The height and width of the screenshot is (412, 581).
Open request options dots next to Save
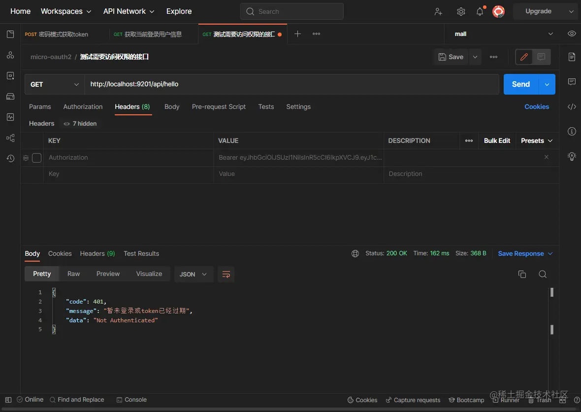coord(493,57)
